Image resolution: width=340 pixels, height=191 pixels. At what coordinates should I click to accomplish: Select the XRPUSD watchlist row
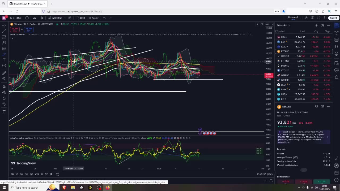pos(303,56)
